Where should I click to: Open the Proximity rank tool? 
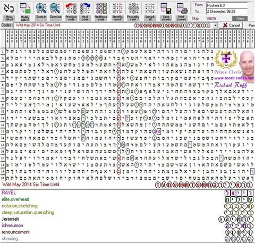[x=133, y=9]
